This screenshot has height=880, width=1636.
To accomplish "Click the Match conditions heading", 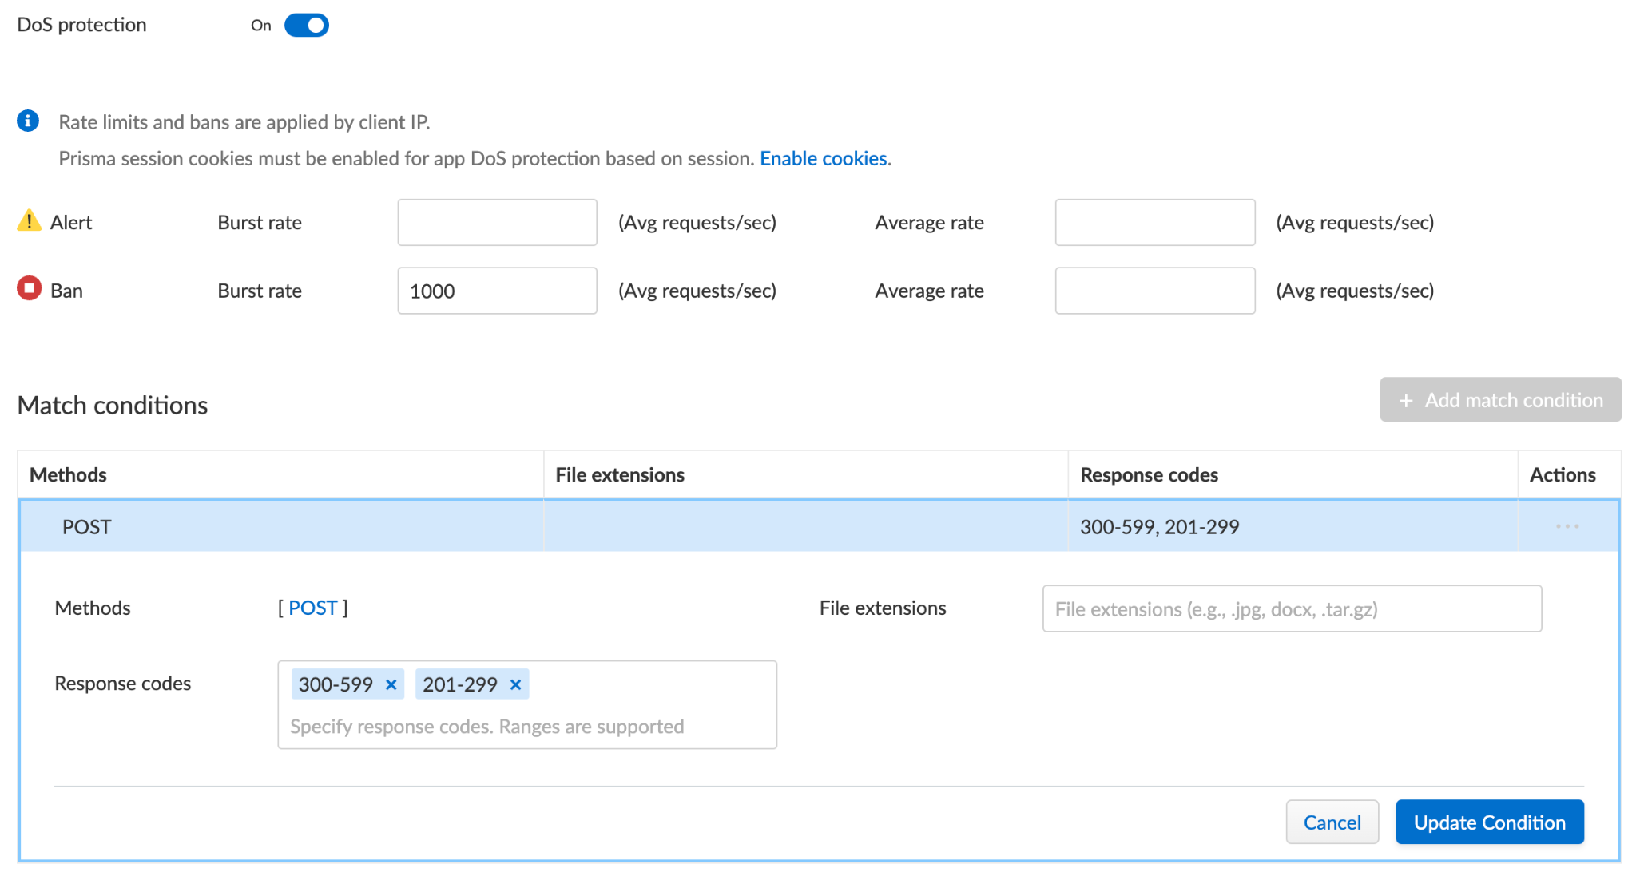I will click(x=113, y=405).
